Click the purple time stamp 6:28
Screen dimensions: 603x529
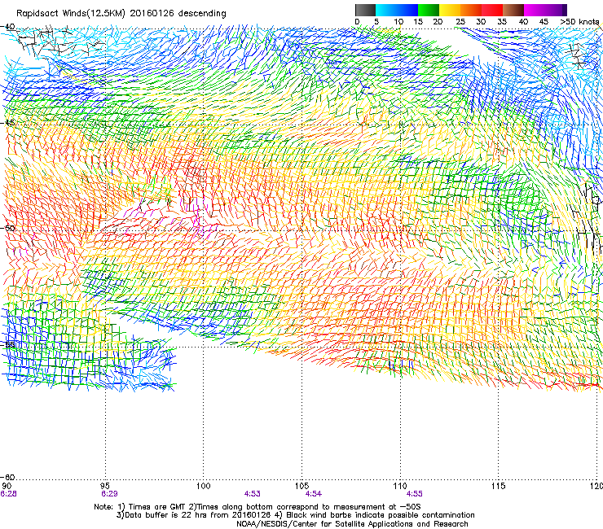tap(8, 494)
